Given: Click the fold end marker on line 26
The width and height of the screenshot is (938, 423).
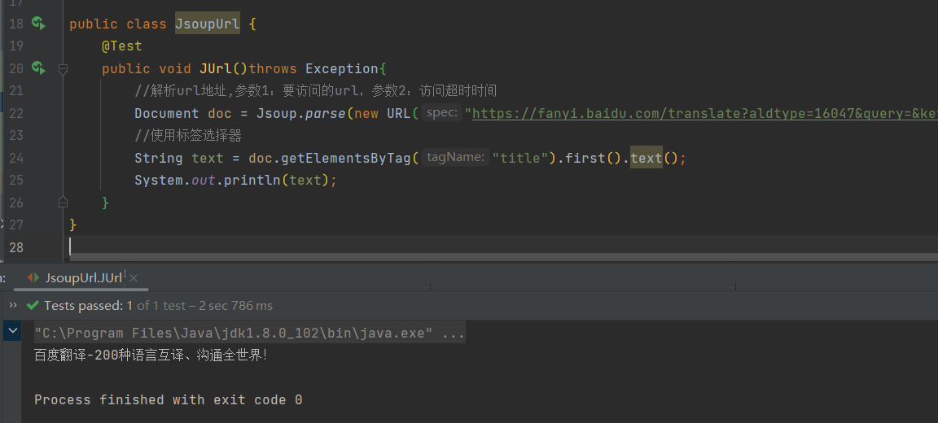Looking at the screenshot, I should coord(63,203).
